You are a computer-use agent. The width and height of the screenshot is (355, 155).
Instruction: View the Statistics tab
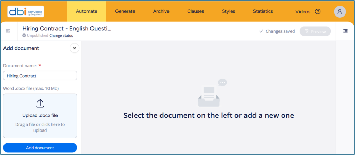(263, 11)
